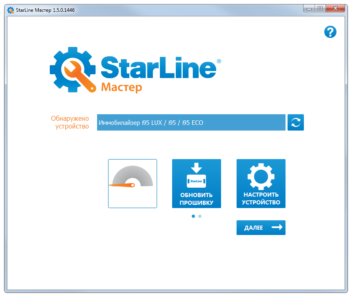
Task: Close the StarLine Мастер window
Action: click(x=335, y=9)
